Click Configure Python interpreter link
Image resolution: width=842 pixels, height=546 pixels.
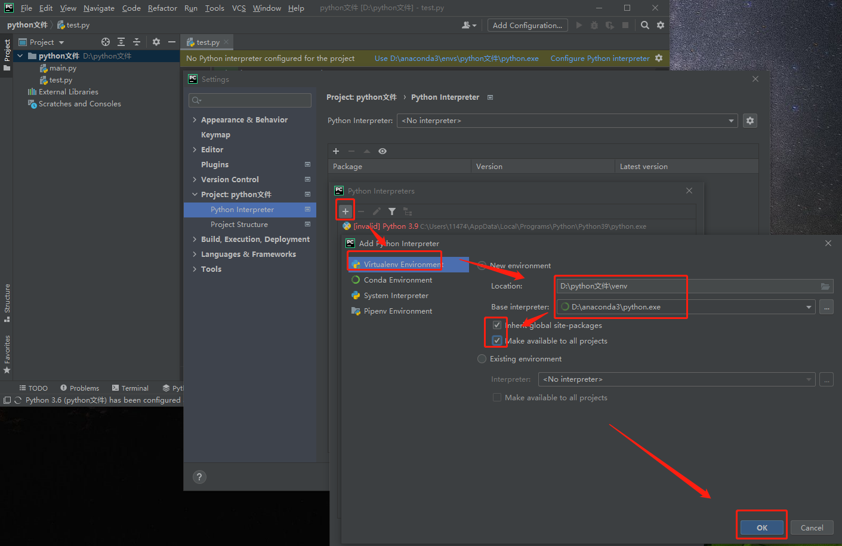600,59
